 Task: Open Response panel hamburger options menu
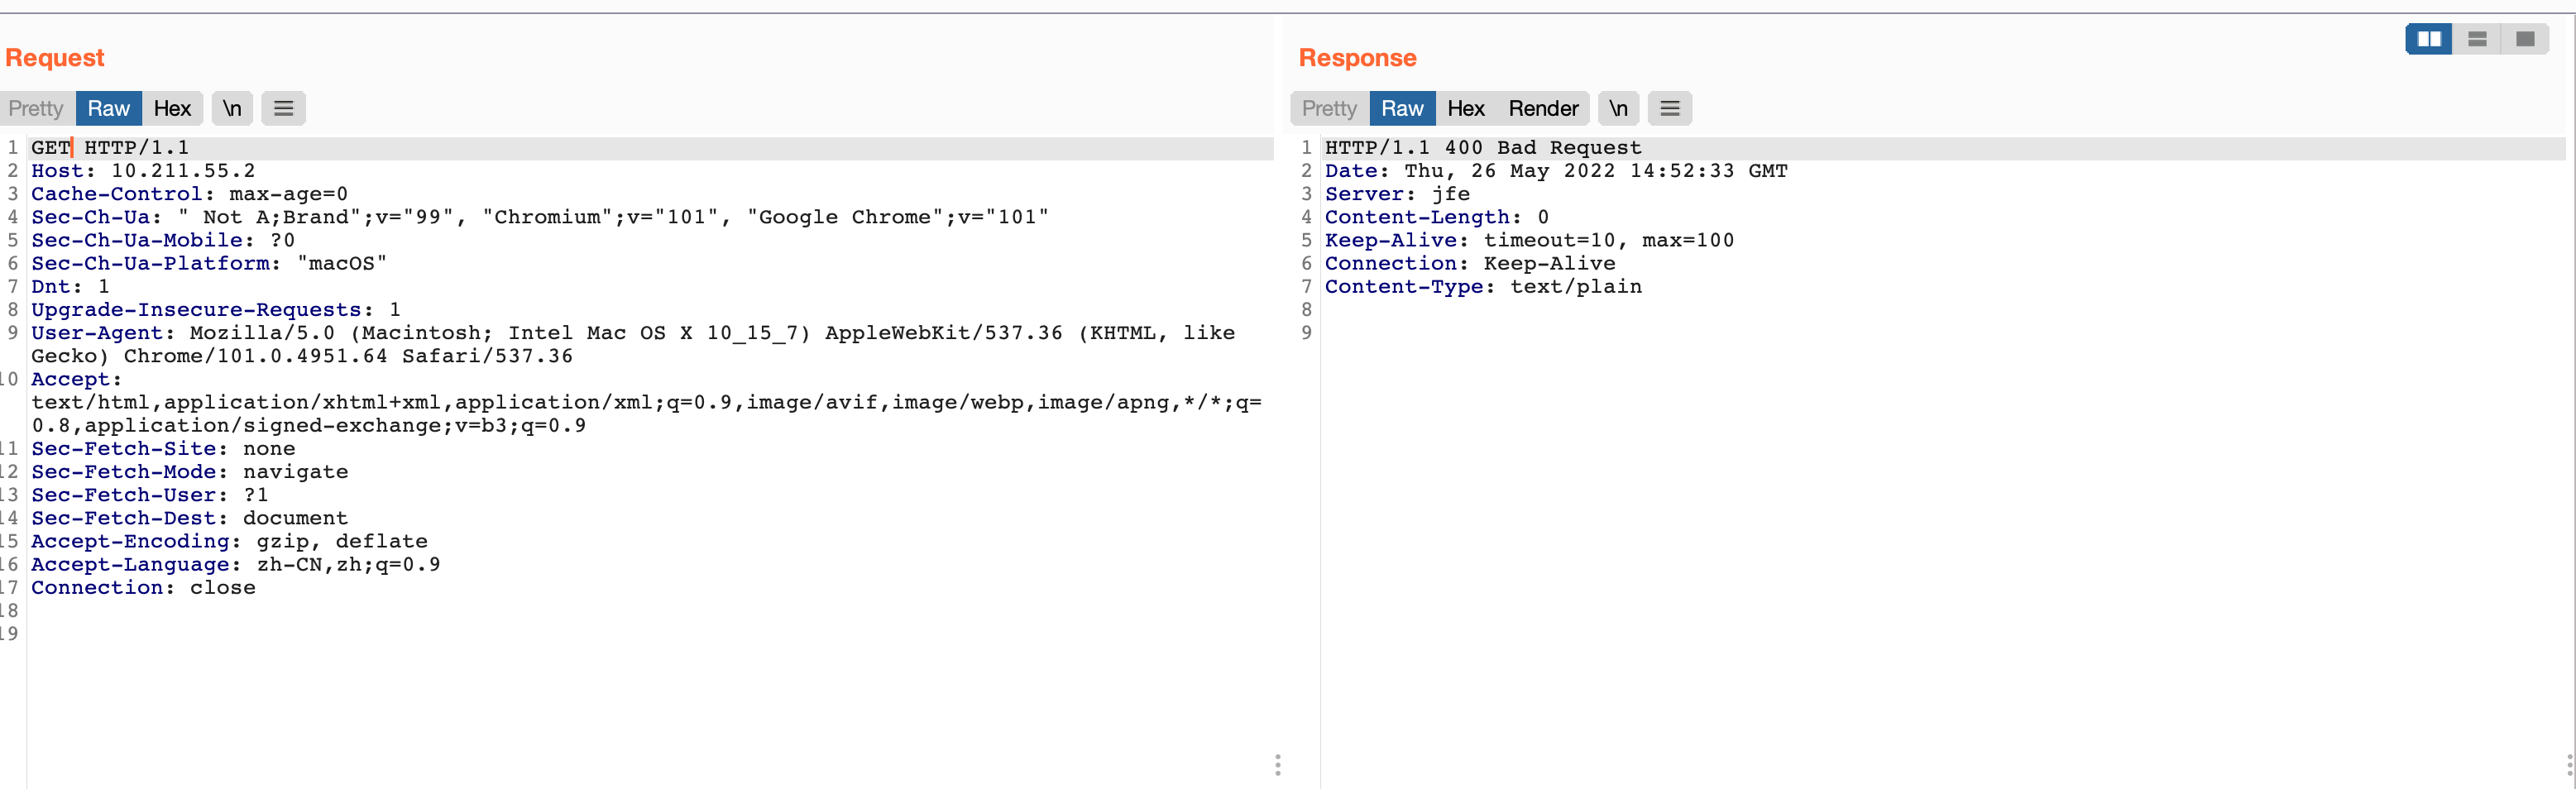click(x=1670, y=108)
